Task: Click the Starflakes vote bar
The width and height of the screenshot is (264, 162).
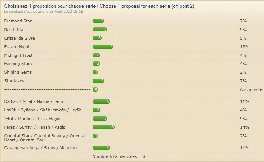Action: coord(98,81)
